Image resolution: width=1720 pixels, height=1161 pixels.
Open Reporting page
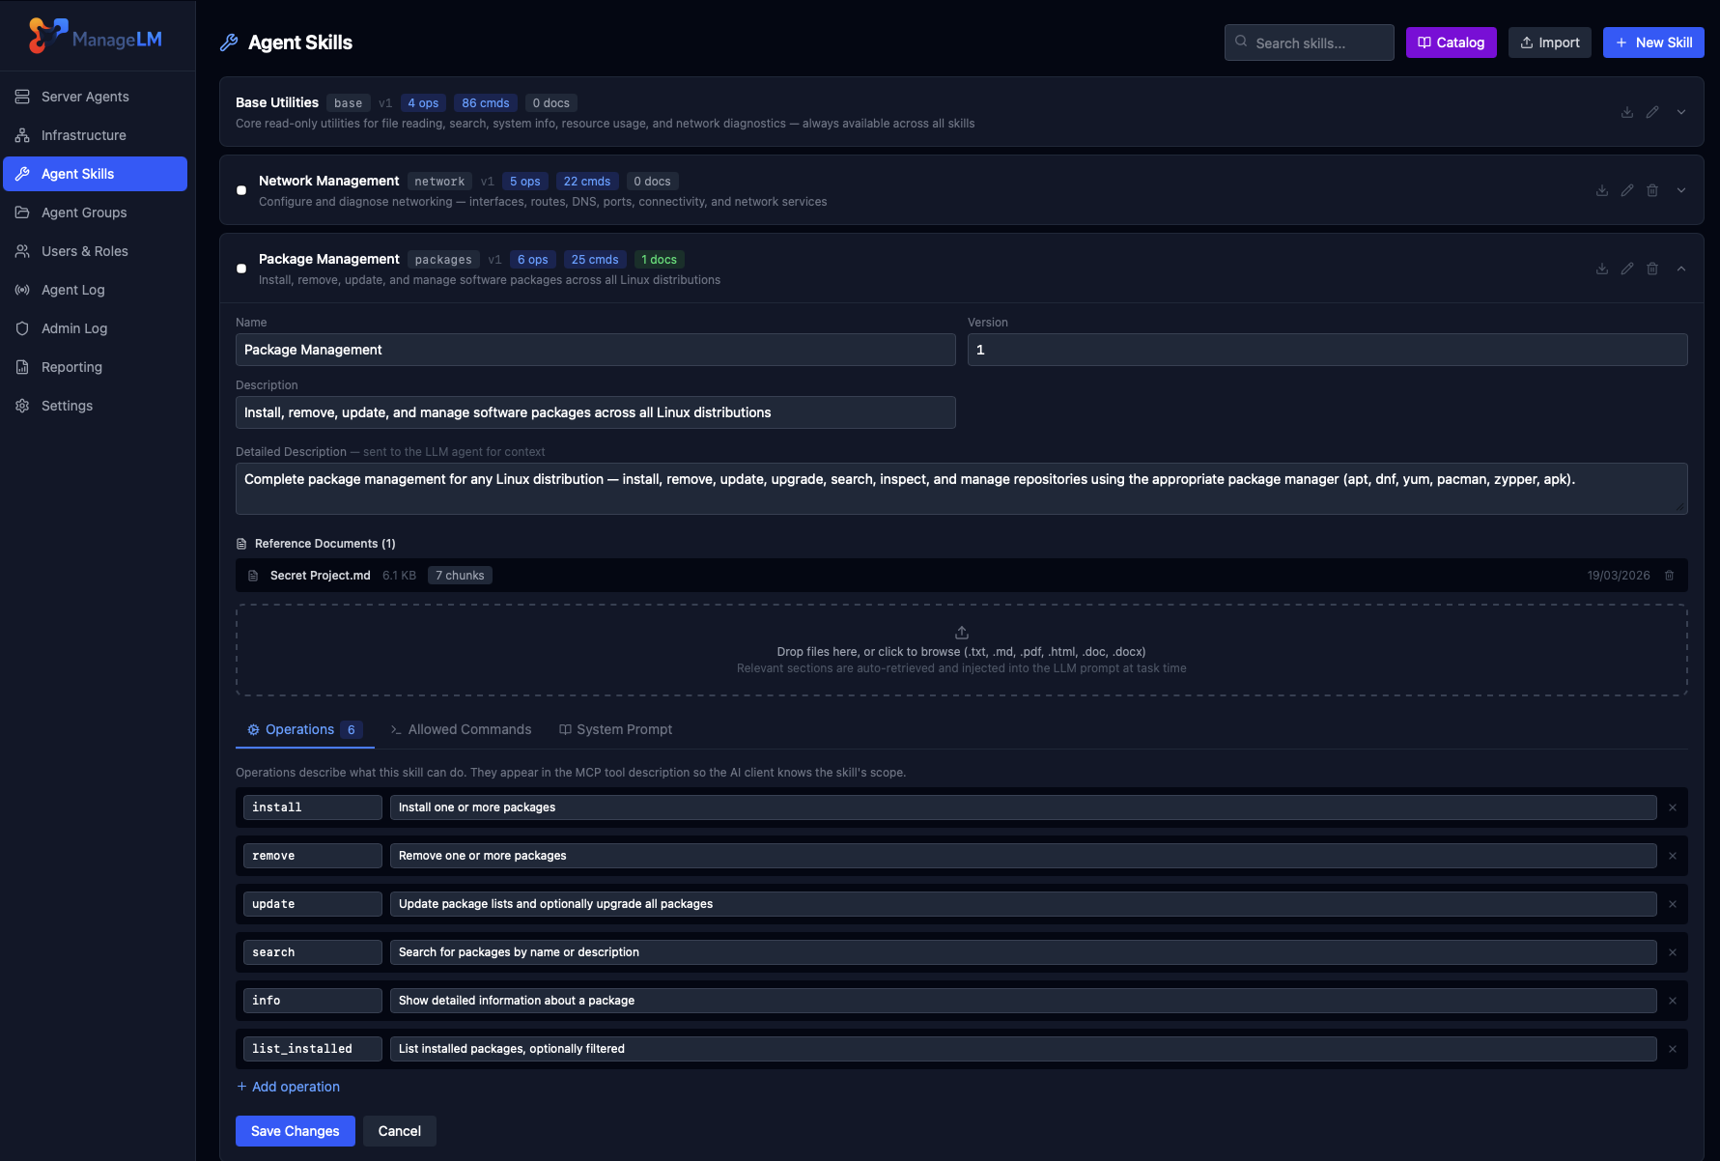[x=95, y=367]
